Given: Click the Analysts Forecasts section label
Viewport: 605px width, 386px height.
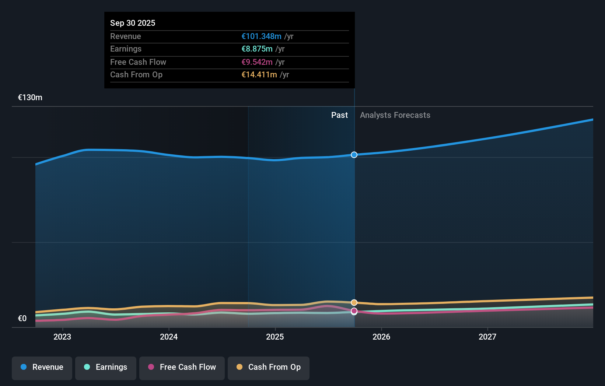Looking at the screenshot, I should [x=395, y=115].
